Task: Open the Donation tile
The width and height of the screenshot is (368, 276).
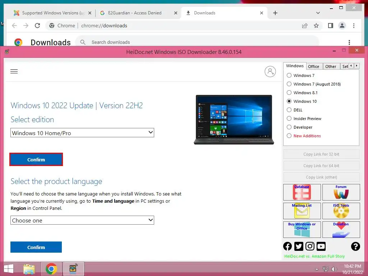Action: (x=341, y=230)
